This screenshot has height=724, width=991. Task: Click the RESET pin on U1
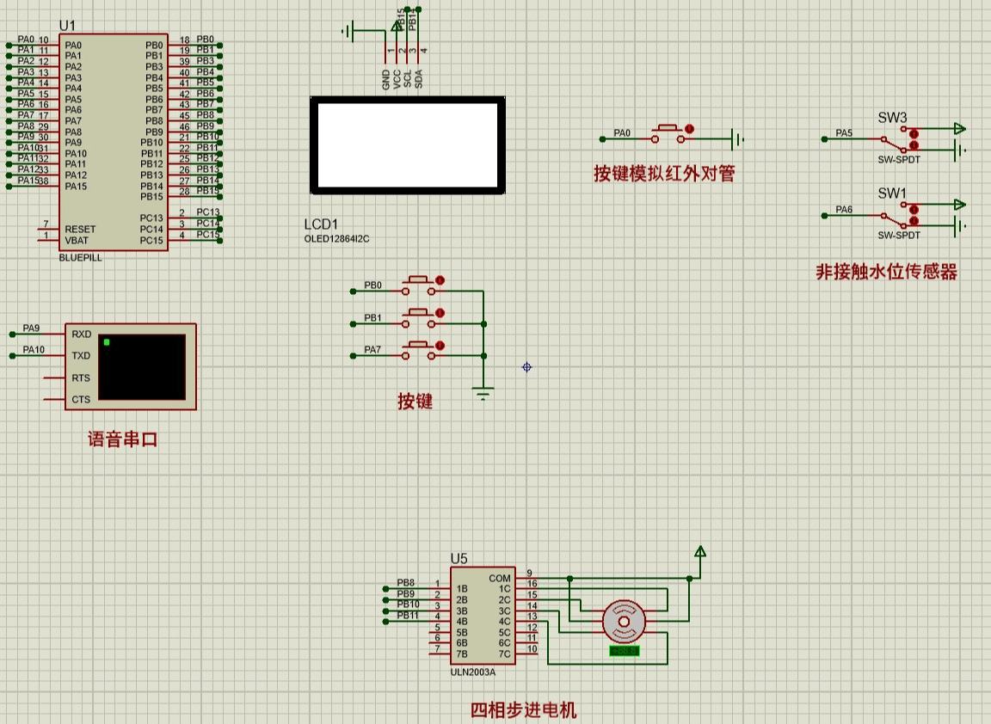click(x=49, y=230)
